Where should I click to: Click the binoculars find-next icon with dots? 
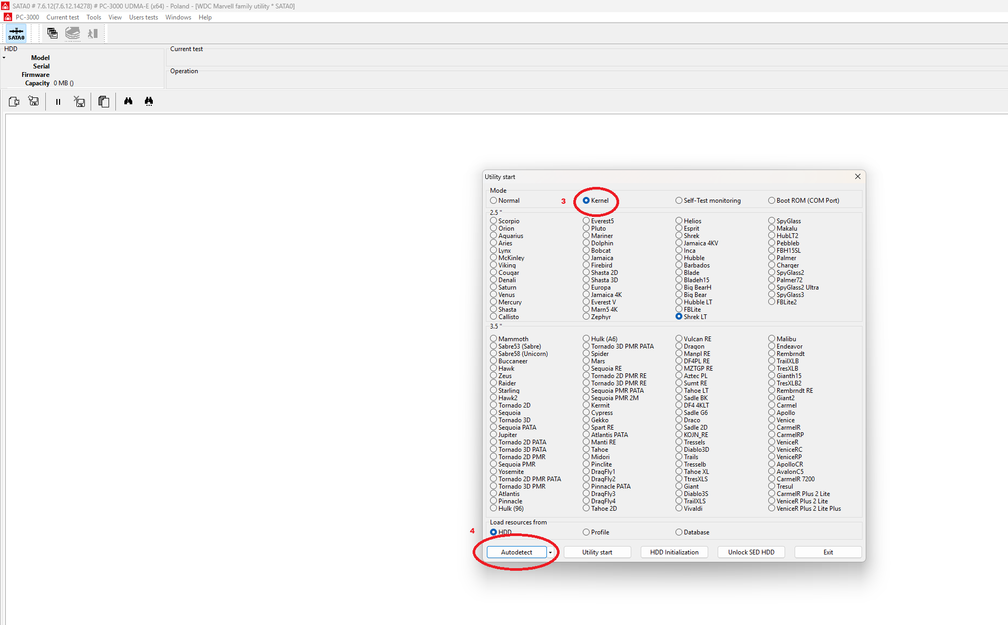[x=149, y=101]
